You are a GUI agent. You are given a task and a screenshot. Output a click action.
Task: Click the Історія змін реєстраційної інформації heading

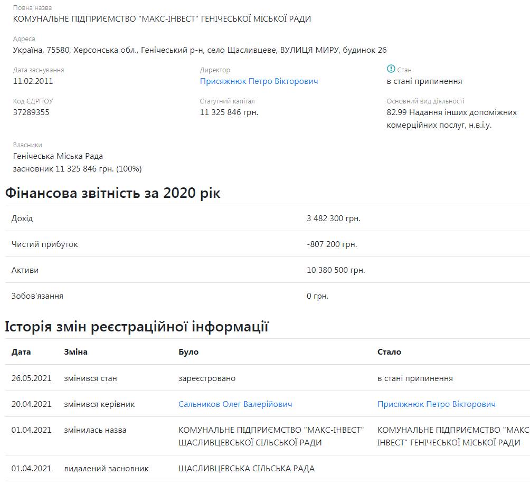pyautogui.click(x=137, y=327)
